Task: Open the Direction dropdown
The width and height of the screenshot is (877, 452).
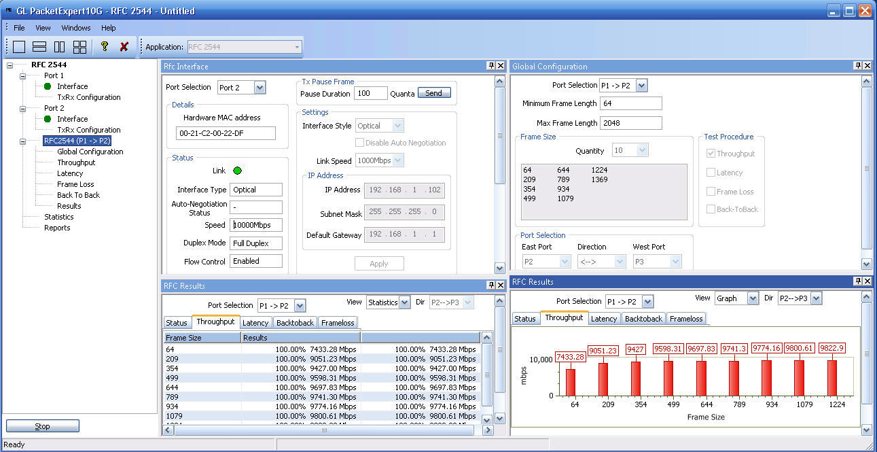Action: click(620, 262)
